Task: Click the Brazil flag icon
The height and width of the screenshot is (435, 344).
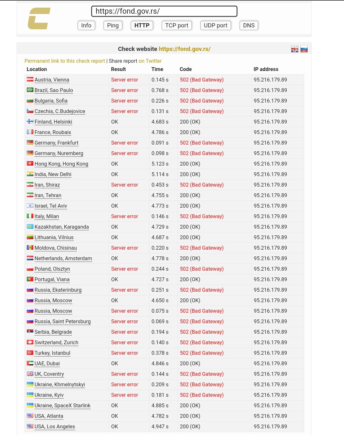Action: (x=30, y=90)
